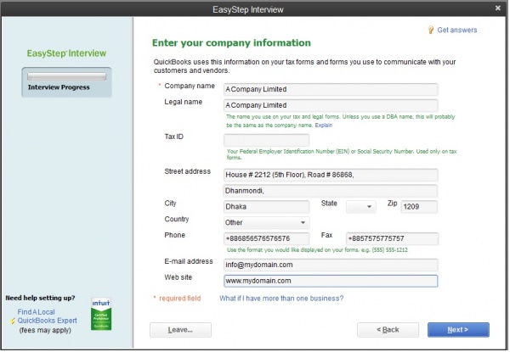Close the EasyStep Interview window

coord(497,8)
